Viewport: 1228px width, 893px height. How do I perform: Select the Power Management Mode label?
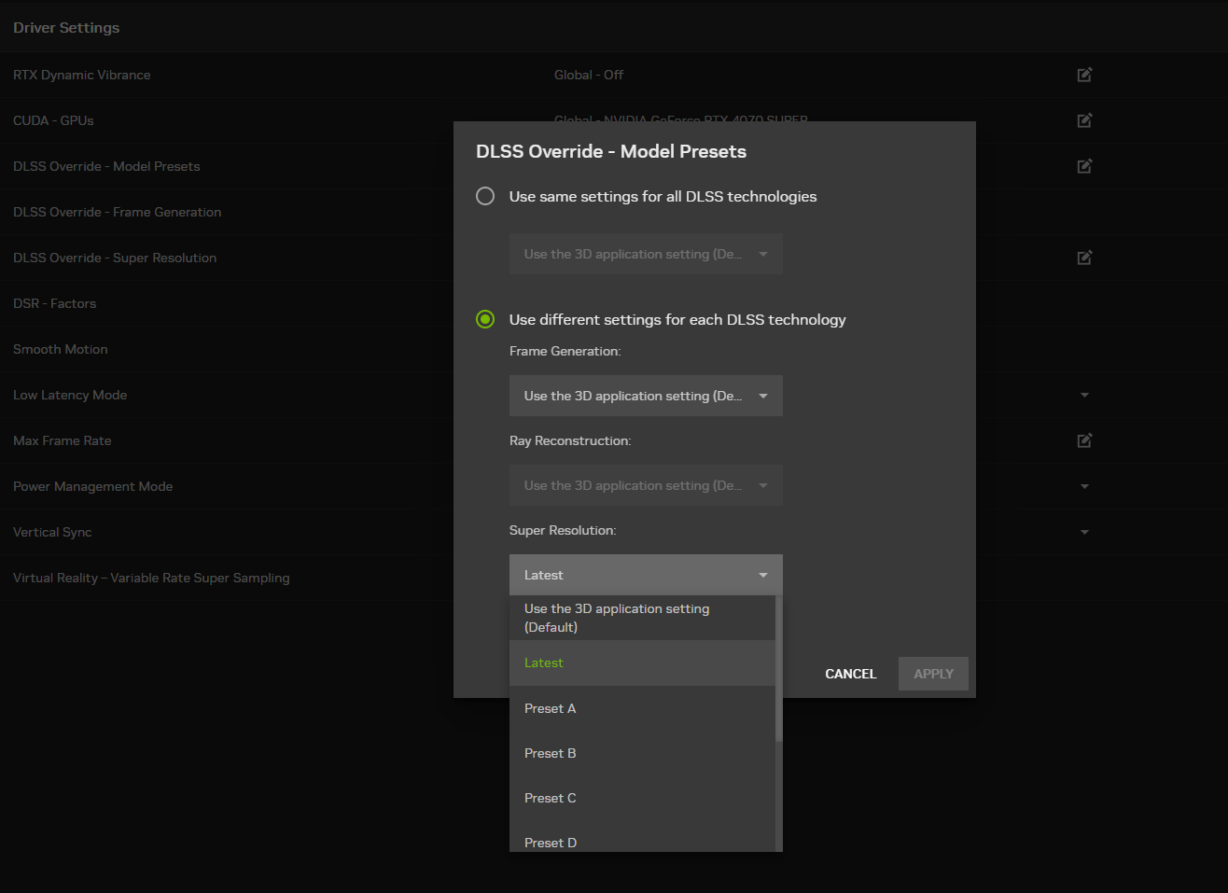pyautogui.click(x=93, y=486)
